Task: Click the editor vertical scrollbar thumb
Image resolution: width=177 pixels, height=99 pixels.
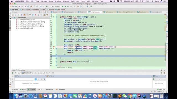Action: tap(165, 52)
